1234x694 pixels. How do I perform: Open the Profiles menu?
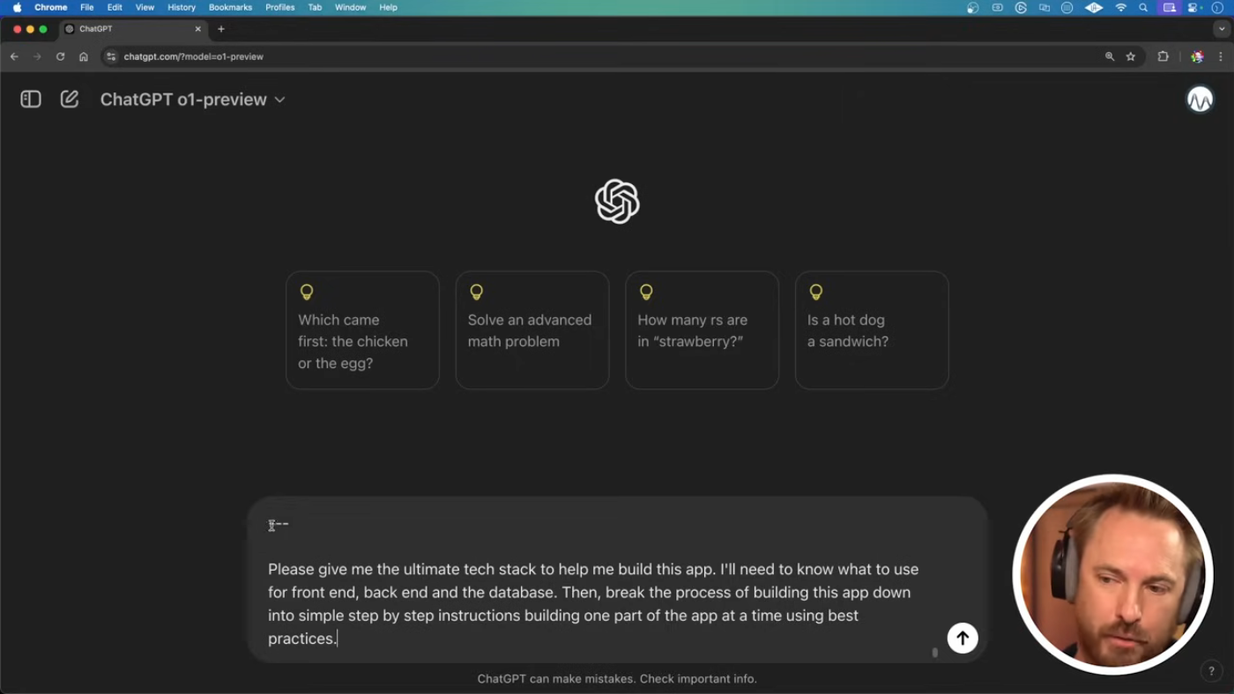point(280,7)
